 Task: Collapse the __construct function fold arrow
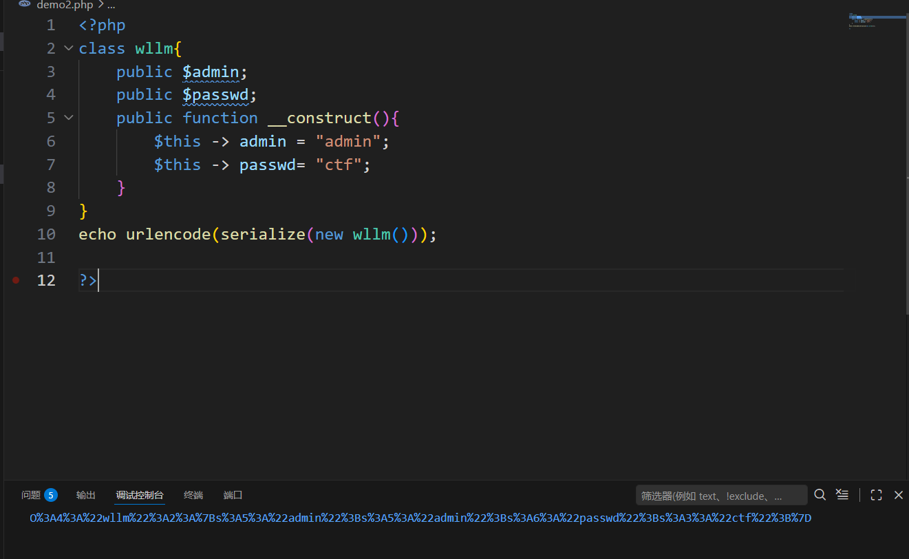click(x=68, y=118)
